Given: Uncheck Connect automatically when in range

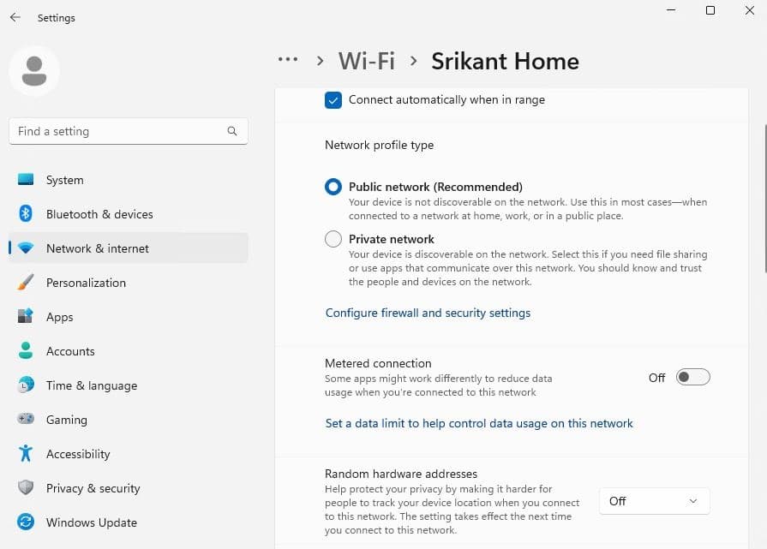Looking at the screenshot, I should (x=333, y=100).
